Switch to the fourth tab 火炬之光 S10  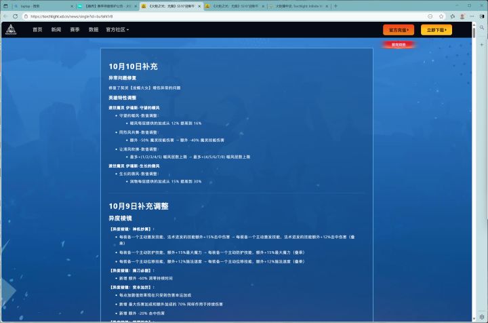tap(235, 6)
